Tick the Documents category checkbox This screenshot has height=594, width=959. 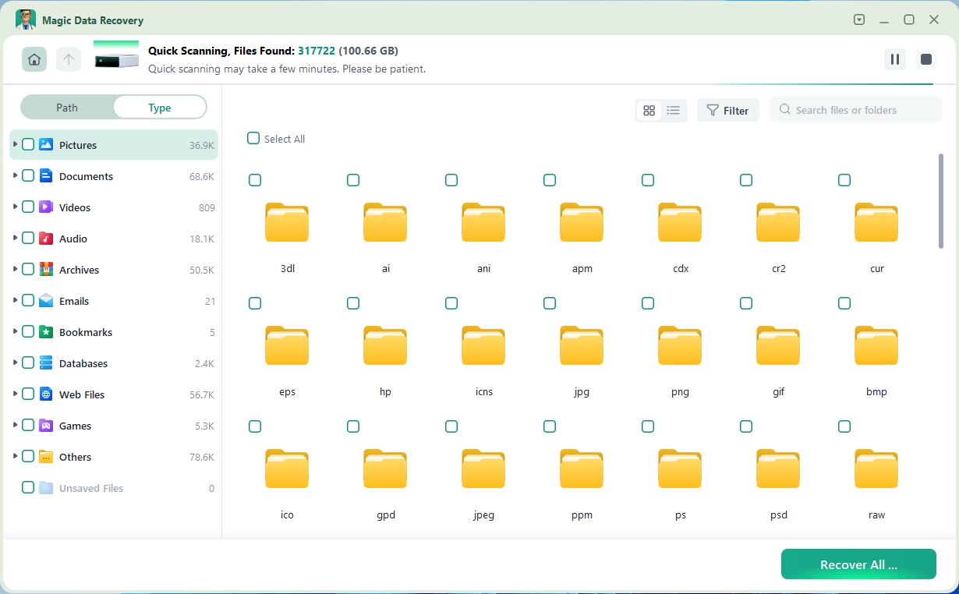click(28, 176)
